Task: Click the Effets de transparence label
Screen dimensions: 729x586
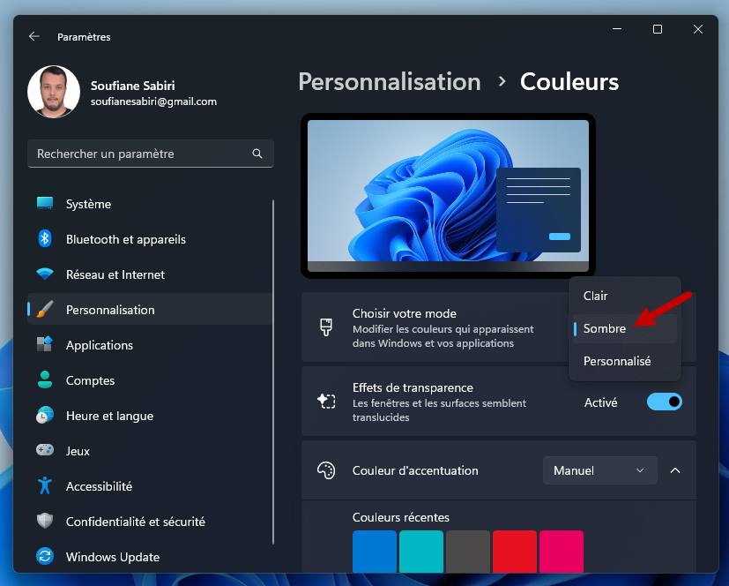Action: tap(413, 387)
